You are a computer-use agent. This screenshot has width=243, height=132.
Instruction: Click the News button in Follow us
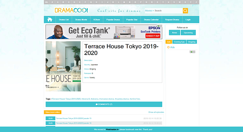point(174,33)
